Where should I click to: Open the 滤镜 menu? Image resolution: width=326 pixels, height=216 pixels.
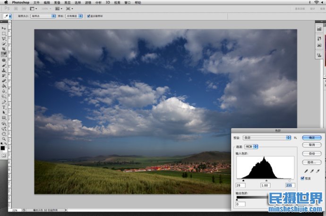coord(88,2)
